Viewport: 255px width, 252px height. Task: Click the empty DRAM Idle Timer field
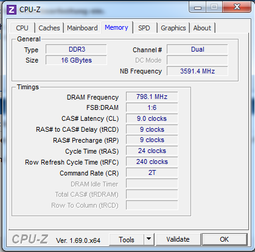(x=152, y=183)
